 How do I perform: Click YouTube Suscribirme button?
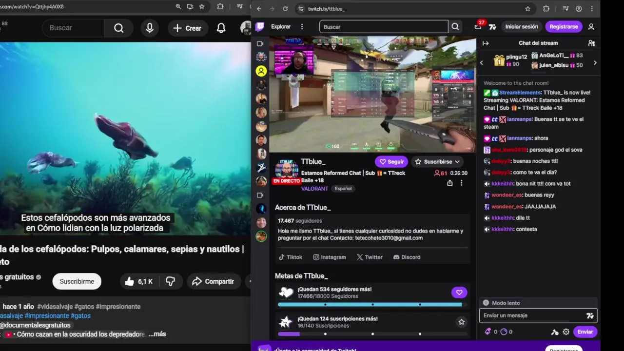[77, 281]
